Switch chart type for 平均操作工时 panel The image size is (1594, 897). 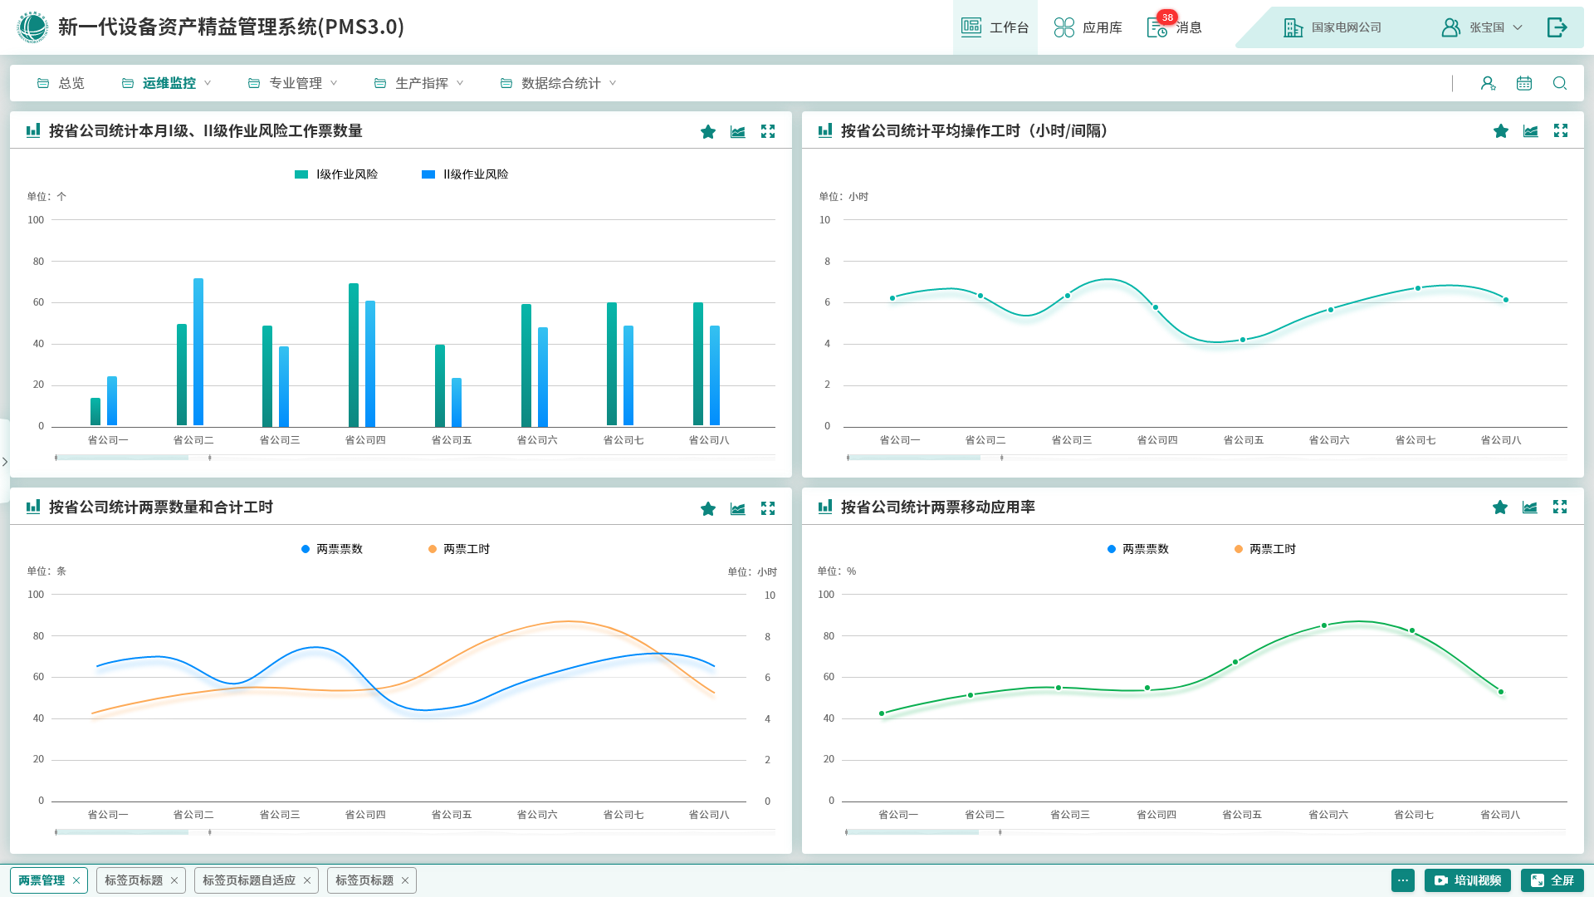[x=1531, y=130]
